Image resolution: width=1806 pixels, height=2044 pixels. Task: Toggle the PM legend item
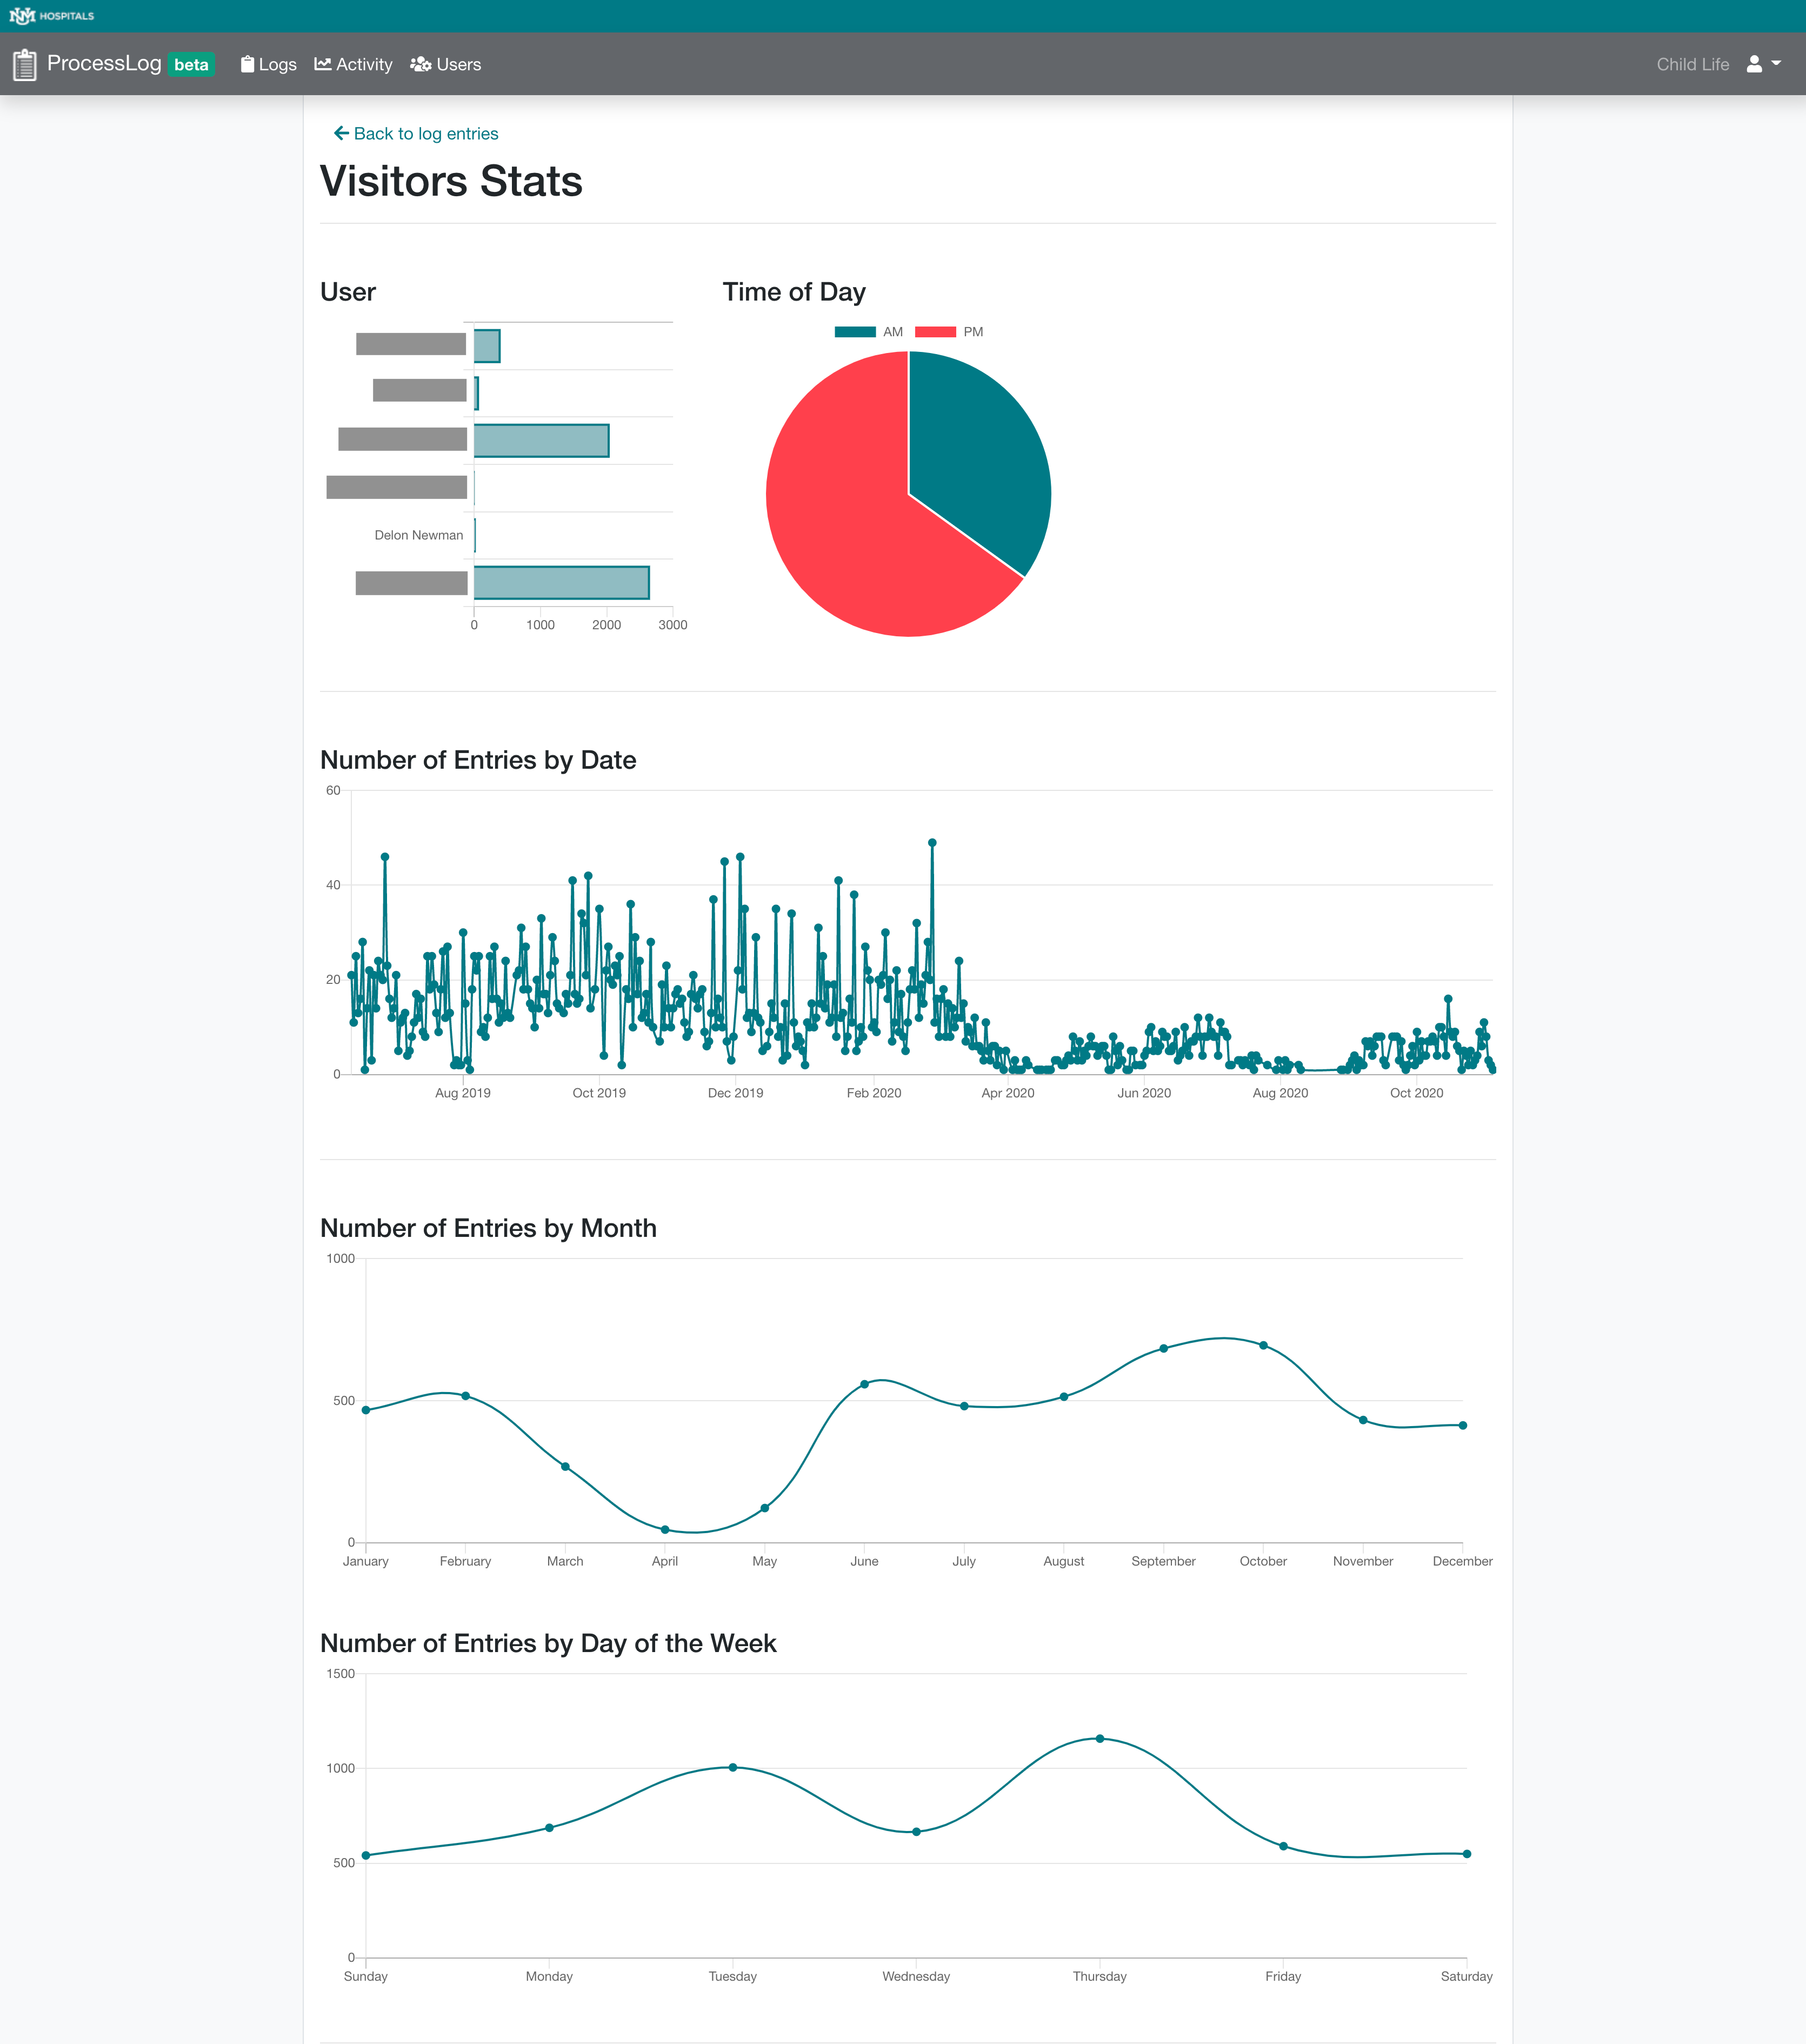point(949,332)
